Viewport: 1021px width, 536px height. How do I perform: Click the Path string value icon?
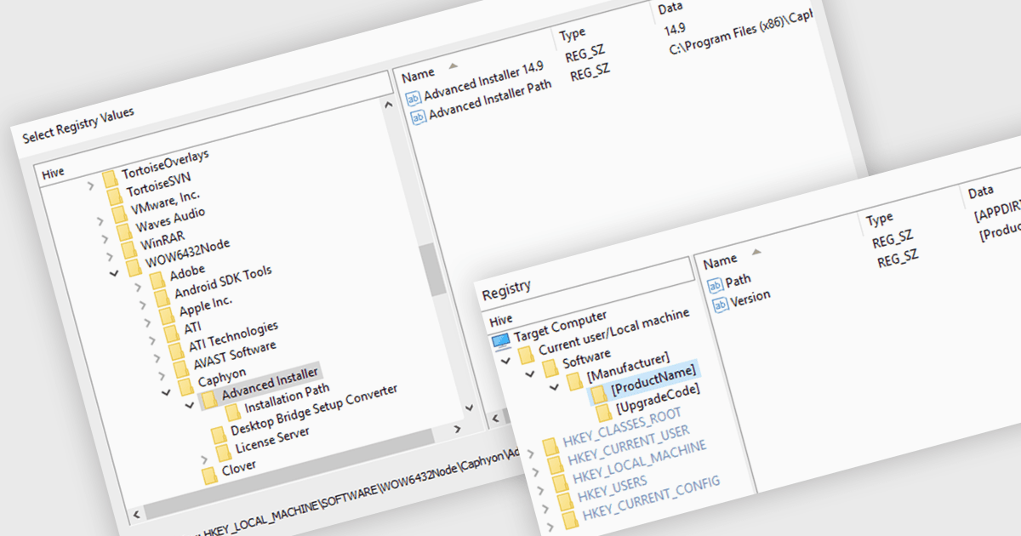pos(716,285)
